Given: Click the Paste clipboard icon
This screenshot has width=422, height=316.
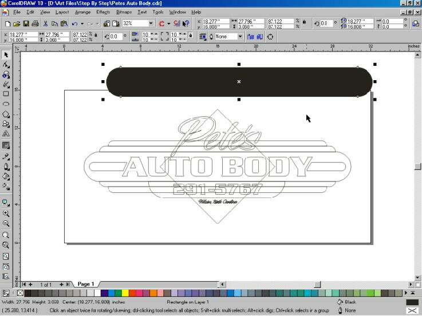Looking at the screenshot, I should tap(64, 23).
